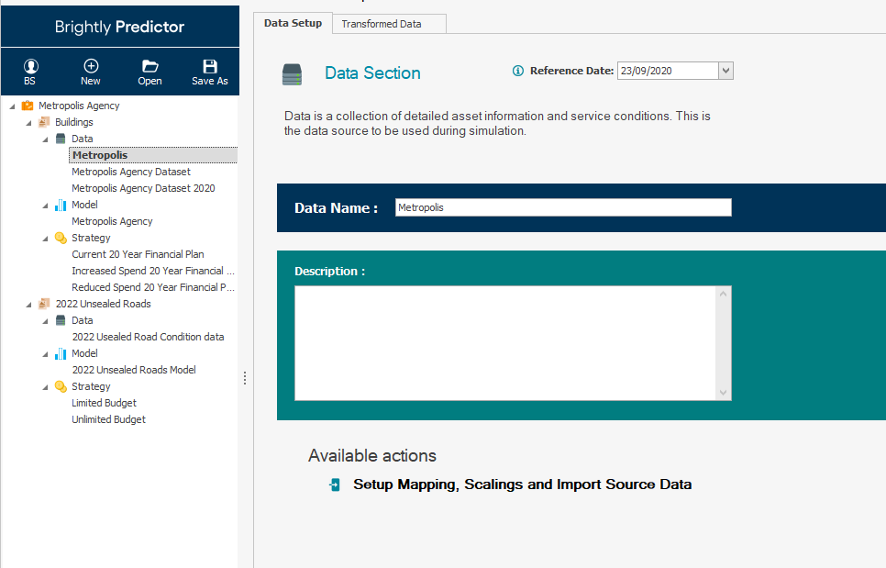This screenshot has height=568, width=886.
Task: Open the Reference Date dropdown arrow
Action: pos(725,71)
